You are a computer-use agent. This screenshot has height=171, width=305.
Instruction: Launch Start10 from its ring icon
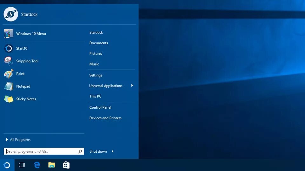[x=9, y=48]
